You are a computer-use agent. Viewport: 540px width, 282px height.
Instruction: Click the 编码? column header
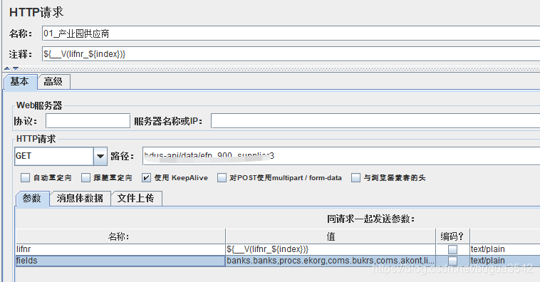(x=452, y=236)
